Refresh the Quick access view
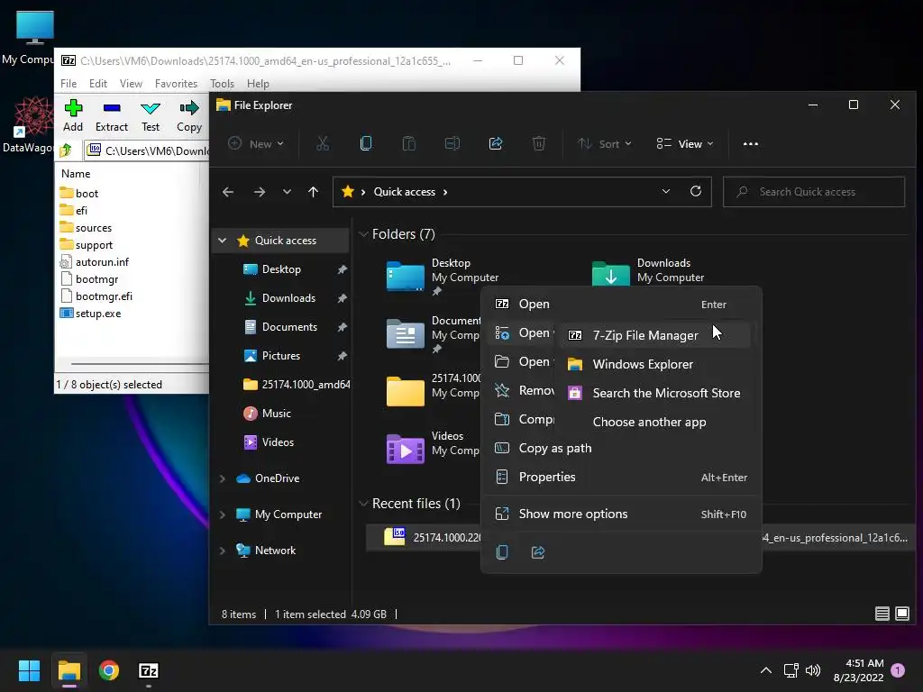 tap(696, 191)
